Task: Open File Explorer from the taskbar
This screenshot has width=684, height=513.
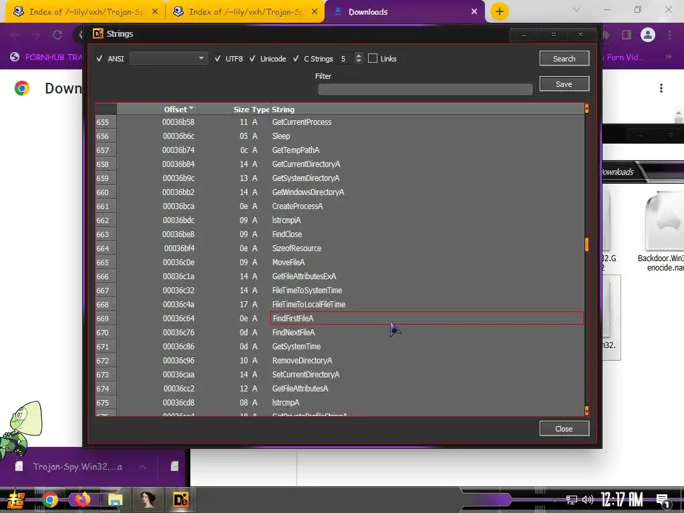Action: (115, 500)
